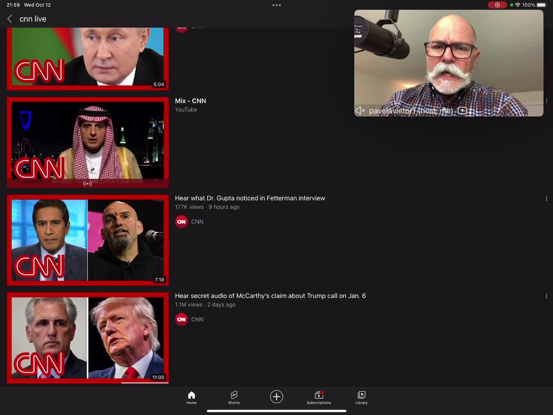553x415 pixels.
Task: Open more options for Fetterman interview video
Action: (547, 198)
